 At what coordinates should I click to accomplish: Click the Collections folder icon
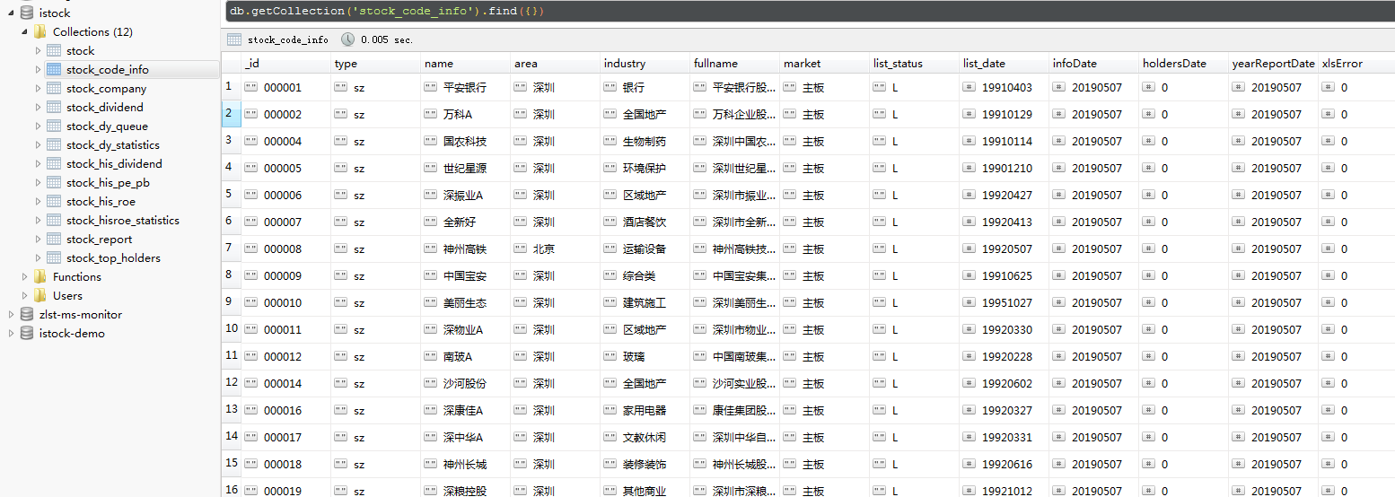39,31
